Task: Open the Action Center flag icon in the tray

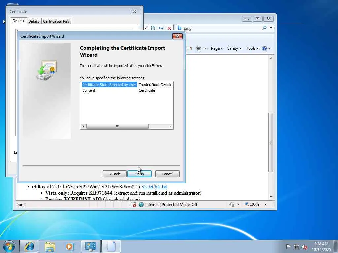Action: pos(288,247)
